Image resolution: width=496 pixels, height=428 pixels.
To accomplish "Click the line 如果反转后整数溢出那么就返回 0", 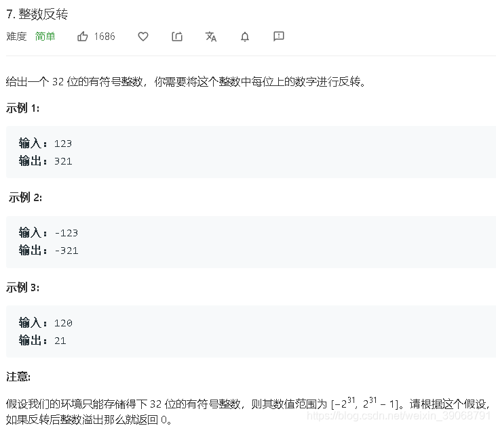I will tap(89, 420).
